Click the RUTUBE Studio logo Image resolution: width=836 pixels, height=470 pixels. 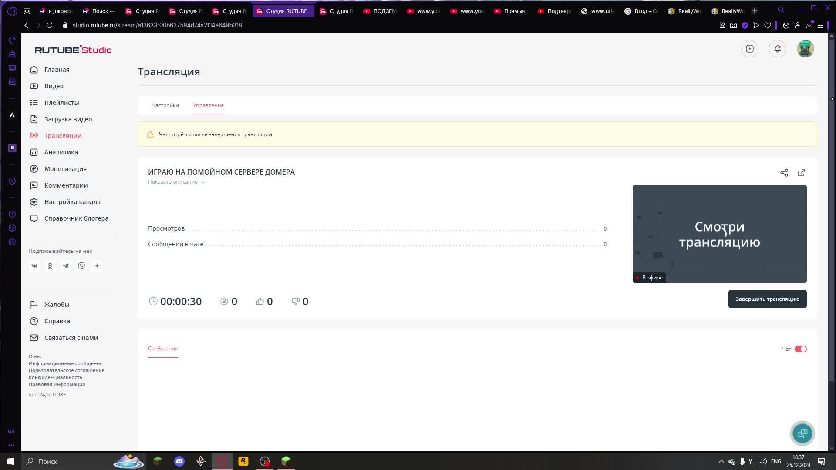tap(73, 50)
